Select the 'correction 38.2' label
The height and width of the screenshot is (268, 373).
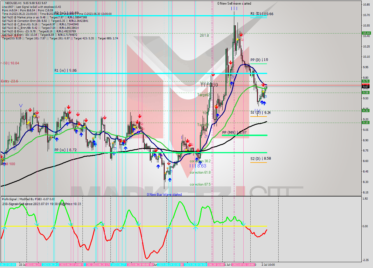(x=200, y=161)
